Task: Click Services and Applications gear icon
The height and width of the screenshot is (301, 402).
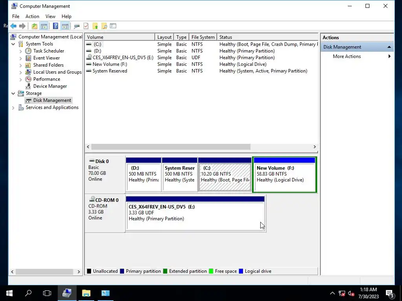Action: pos(21,107)
